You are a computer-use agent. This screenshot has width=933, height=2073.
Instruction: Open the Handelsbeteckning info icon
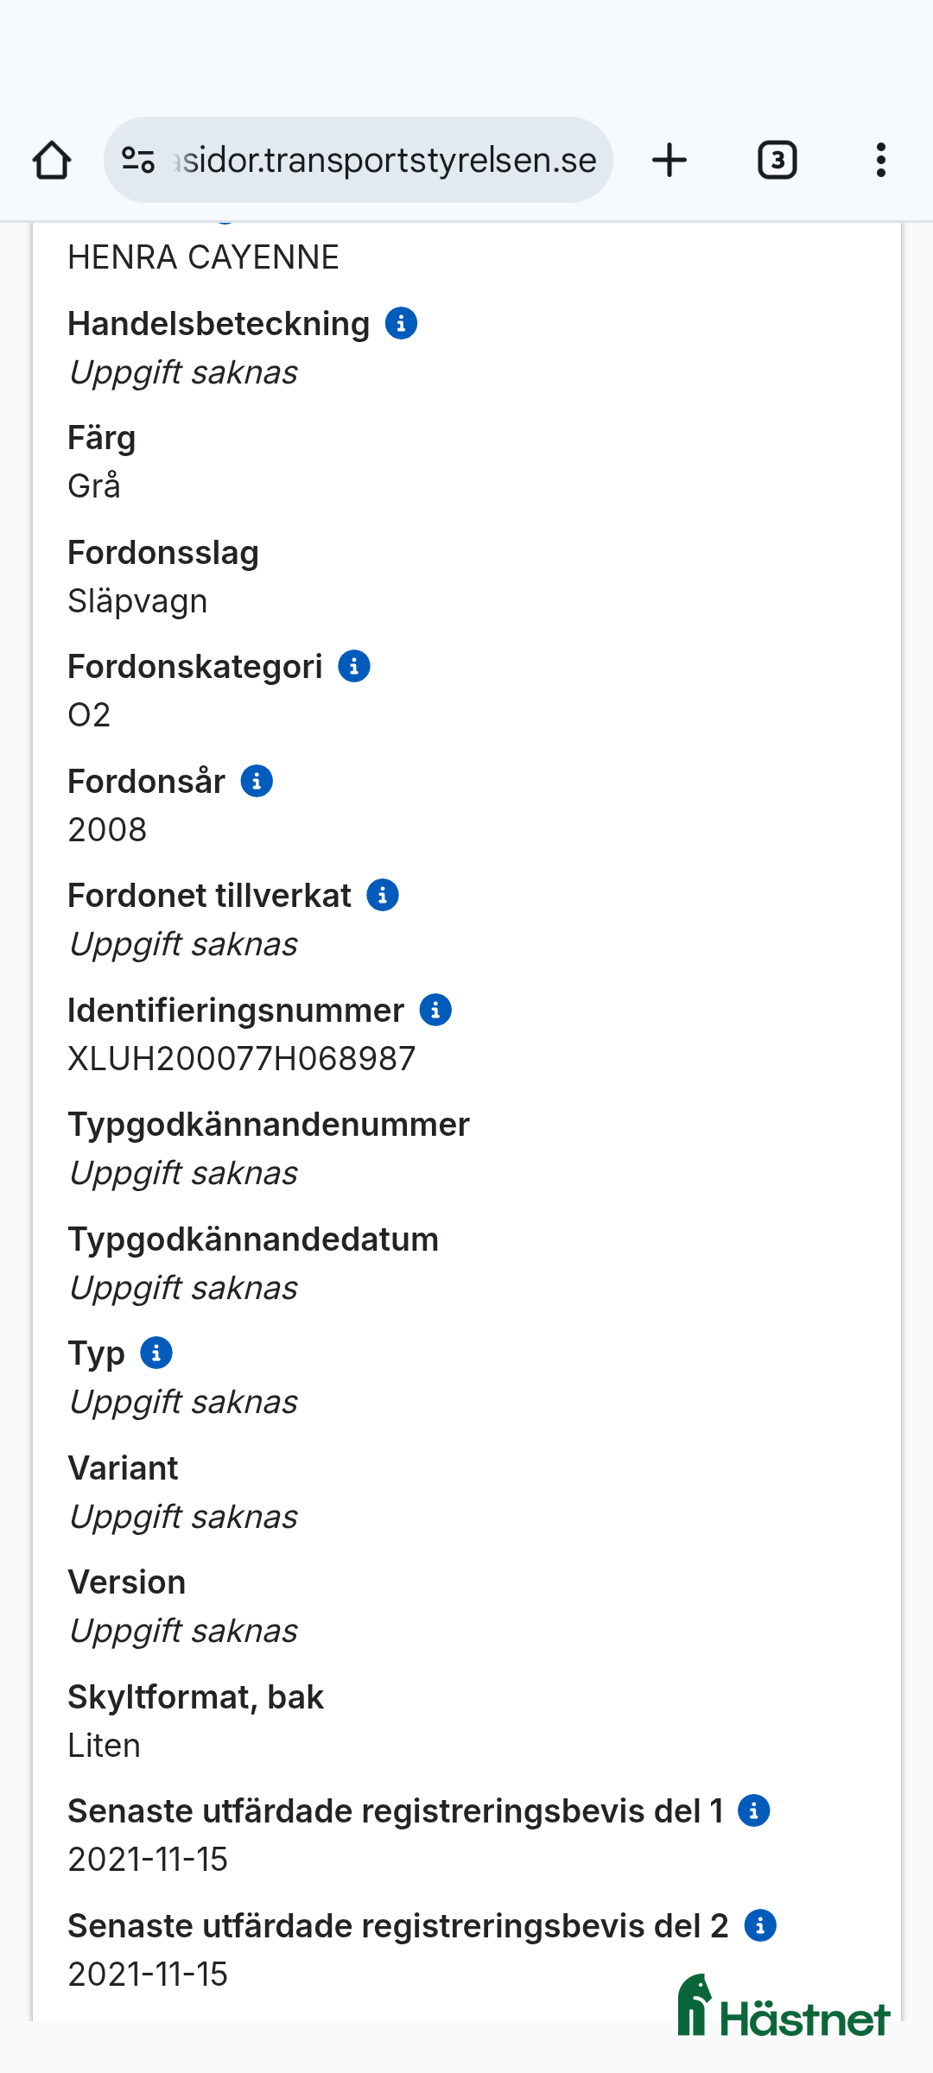tap(401, 324)
